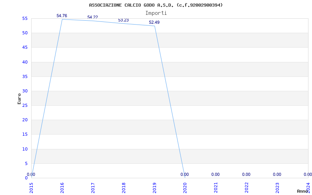Click the 0.00 value label above 2023
Screen dimensions: 312x195
point(277,174)
